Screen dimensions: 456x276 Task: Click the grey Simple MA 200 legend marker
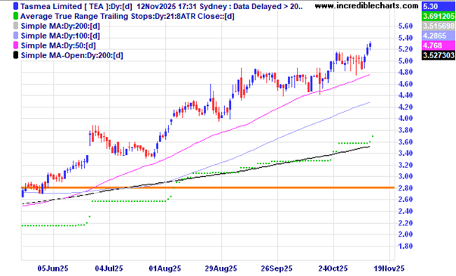click(x=16, y=26)
